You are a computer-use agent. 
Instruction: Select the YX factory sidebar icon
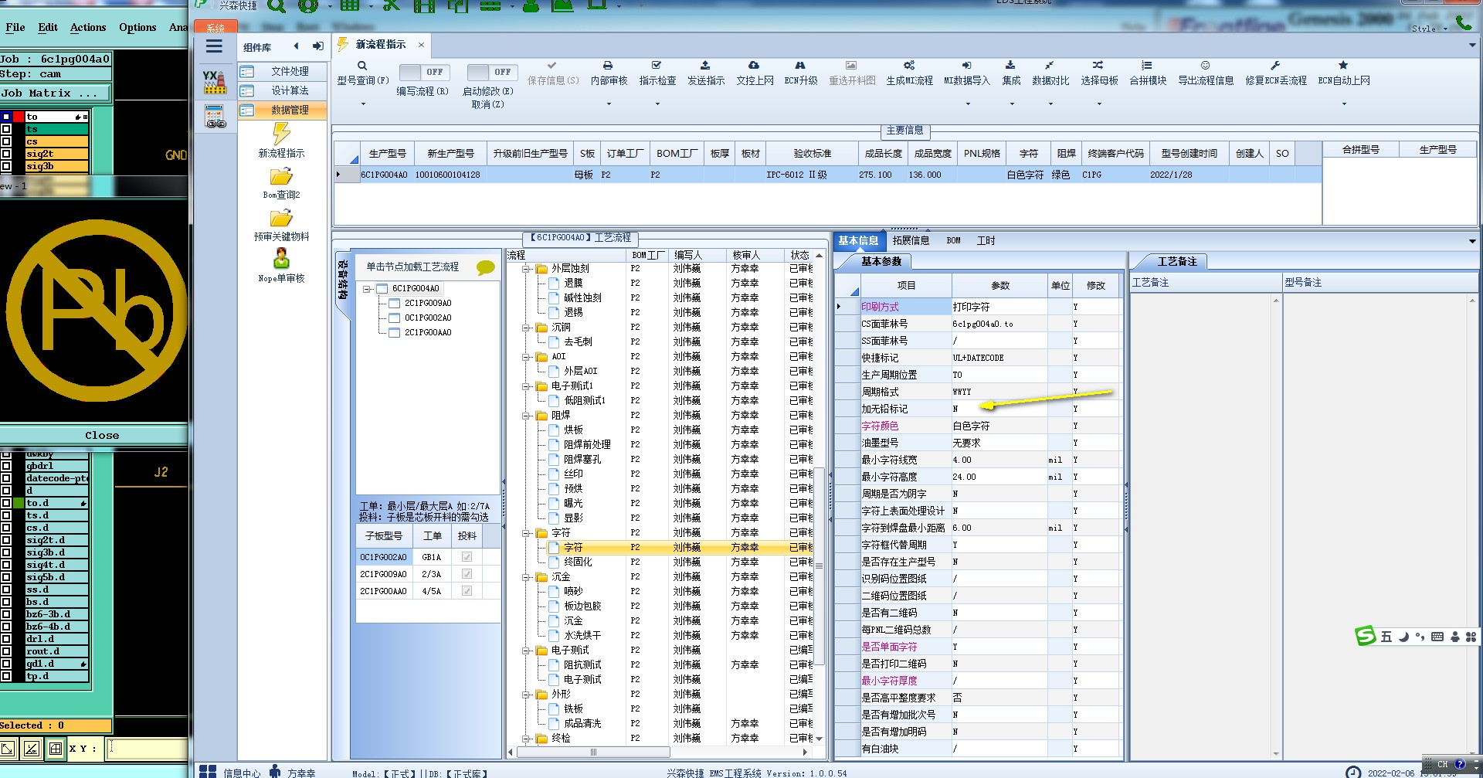pos(215,82)
